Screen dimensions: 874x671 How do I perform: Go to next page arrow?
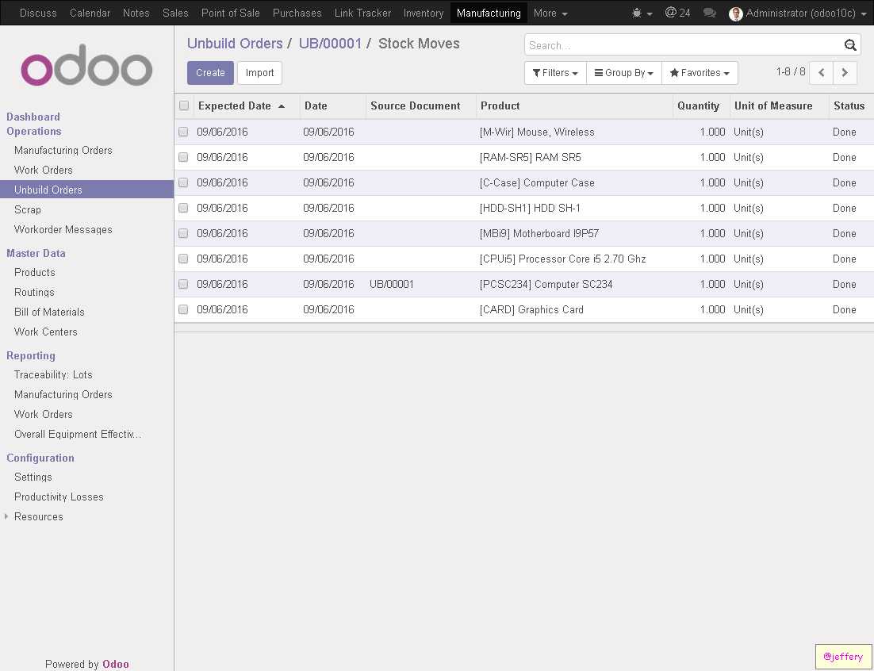845,72
